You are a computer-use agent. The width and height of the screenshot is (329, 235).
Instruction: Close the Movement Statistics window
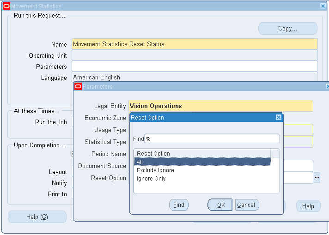click(x=323, y=6)
